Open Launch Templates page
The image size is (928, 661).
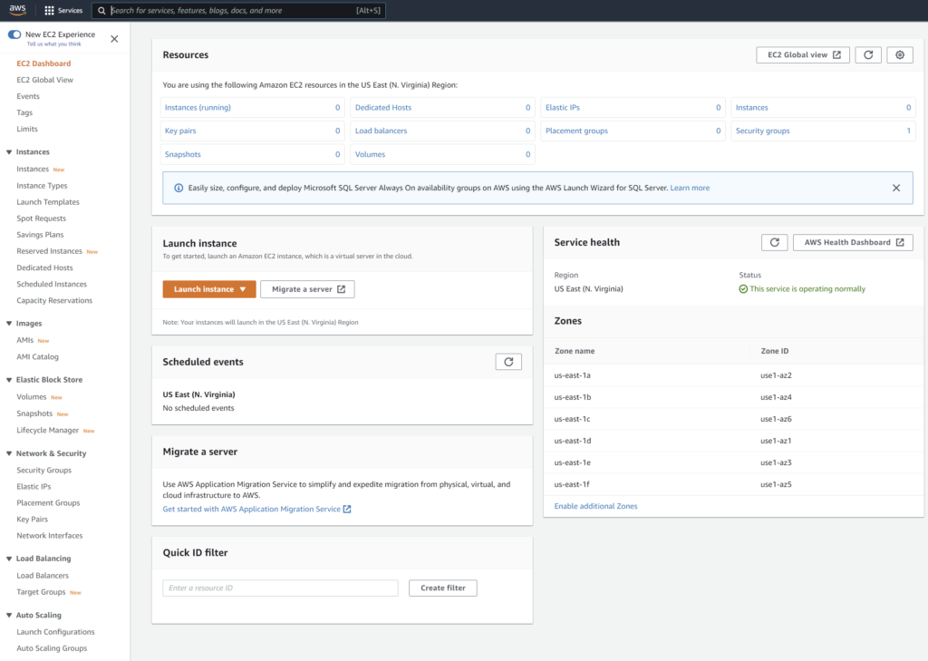[x=48, y=202]
